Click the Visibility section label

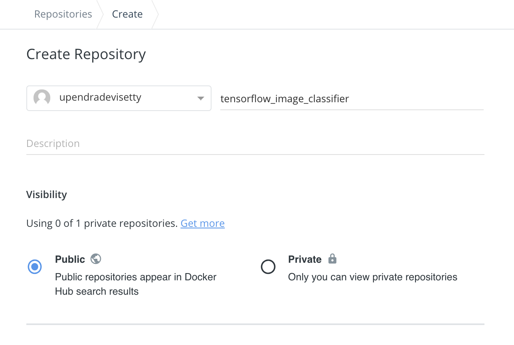coord(47,194)
